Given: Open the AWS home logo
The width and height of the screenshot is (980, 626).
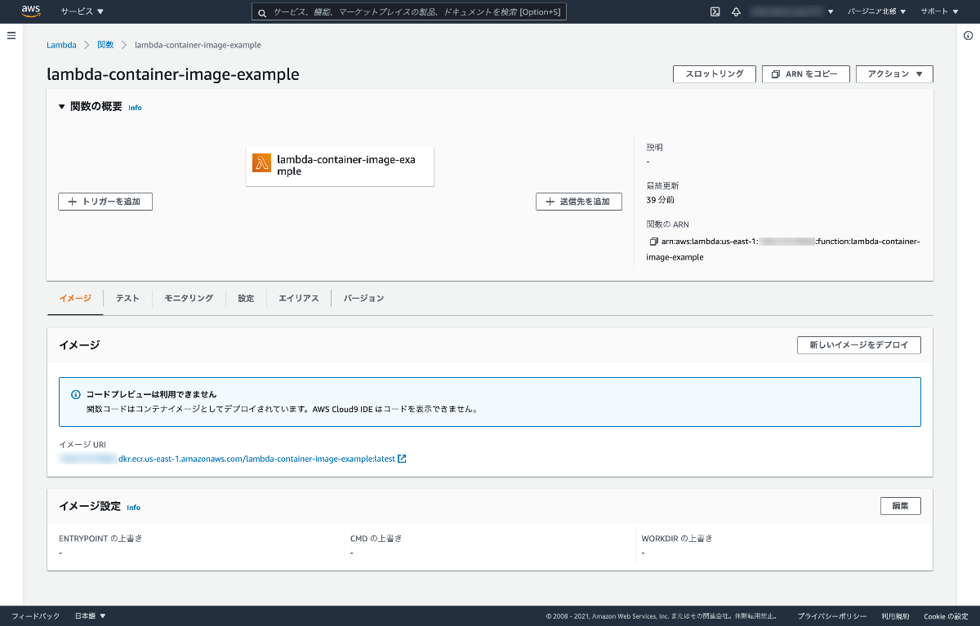Looking at the screenshot, I should (x=31, y=11).
